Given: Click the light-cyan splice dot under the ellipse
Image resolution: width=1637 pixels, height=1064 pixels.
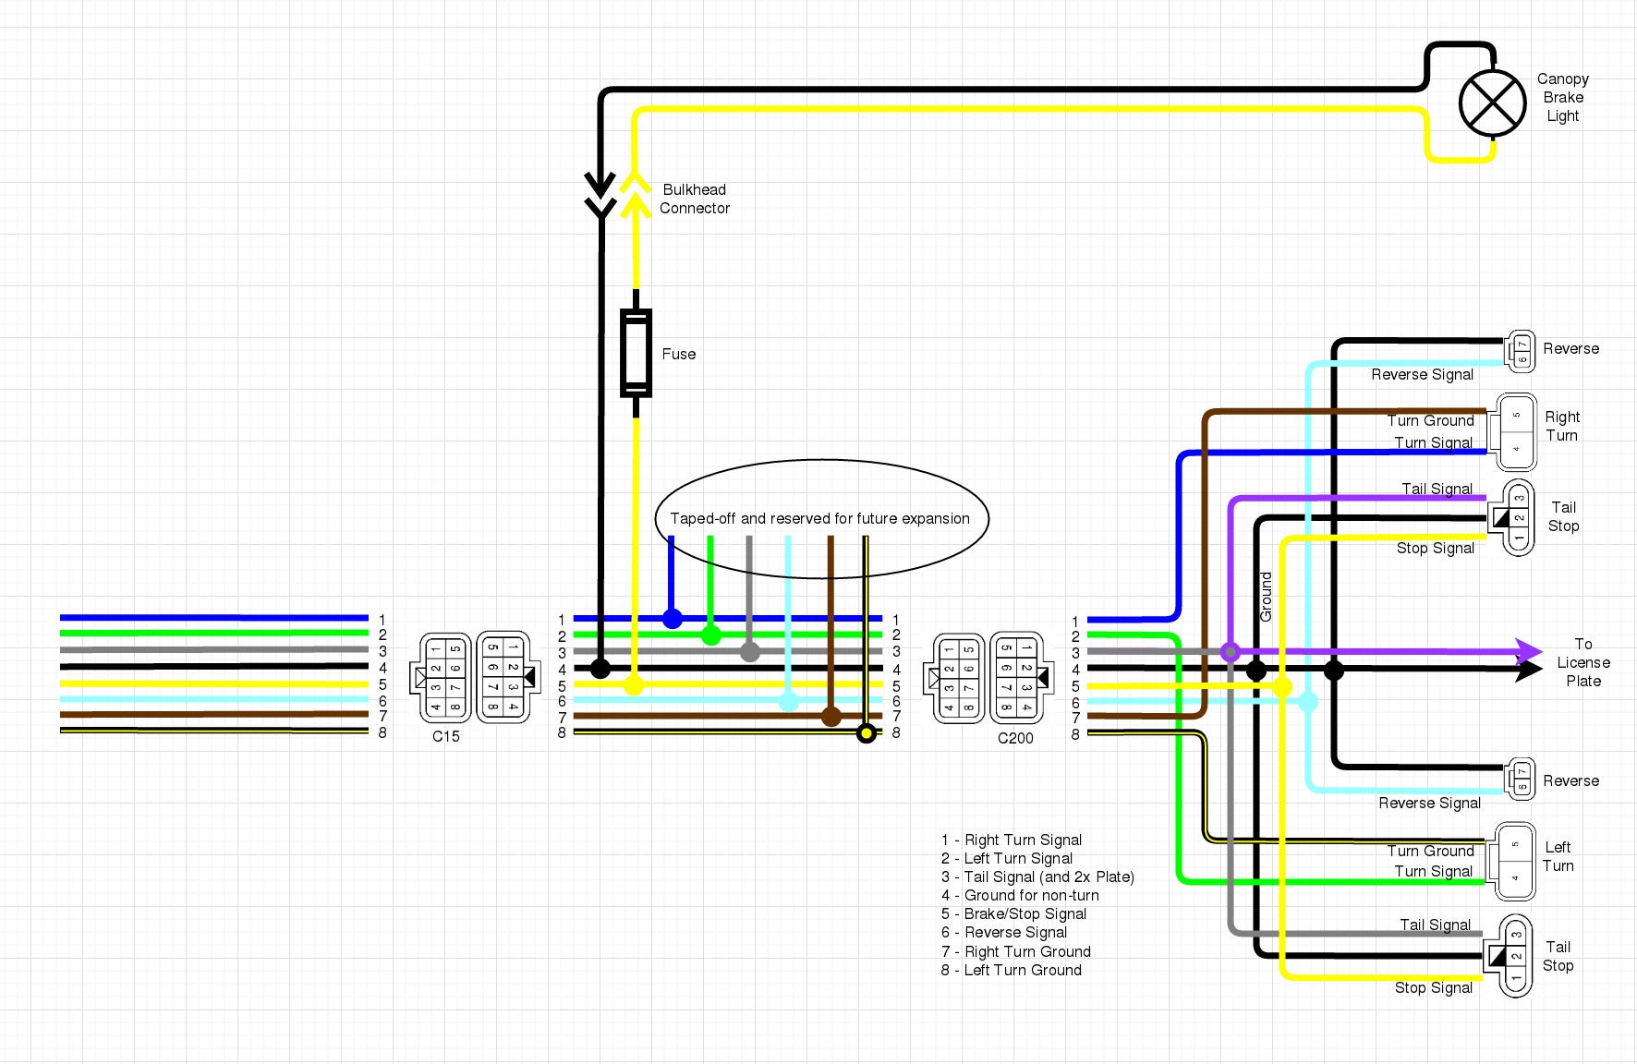Looking at the screenshot, I should tap(789, 702).
